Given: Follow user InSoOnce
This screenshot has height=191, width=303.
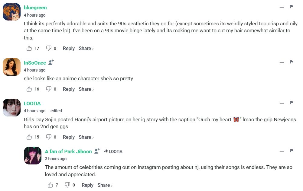Looking at the screenshot, I should [x=51, y=62].
